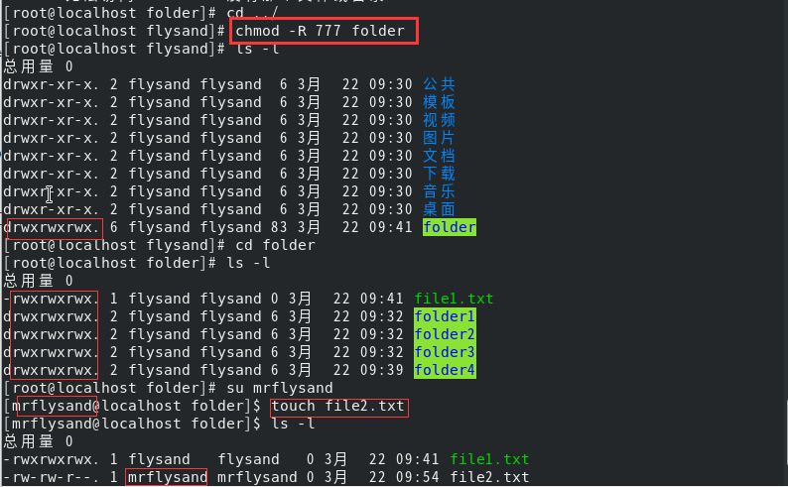Click file2.txt in the last listing
Image resolution: width=788 pixels, height=487 pixels.
[x=489, y=477]
